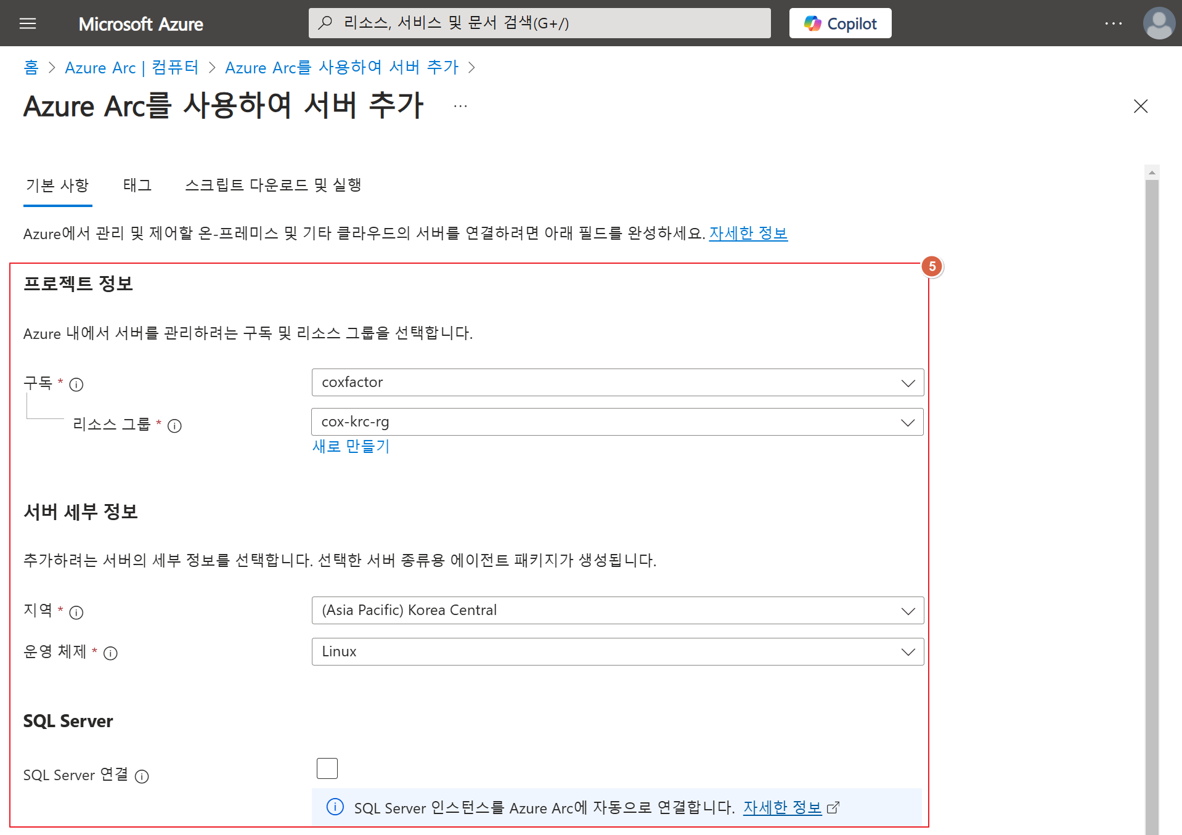Switch to 스크립트 다운로드 및 실행 tab
The image size is (1182, 835).
[x=273, y=185]
